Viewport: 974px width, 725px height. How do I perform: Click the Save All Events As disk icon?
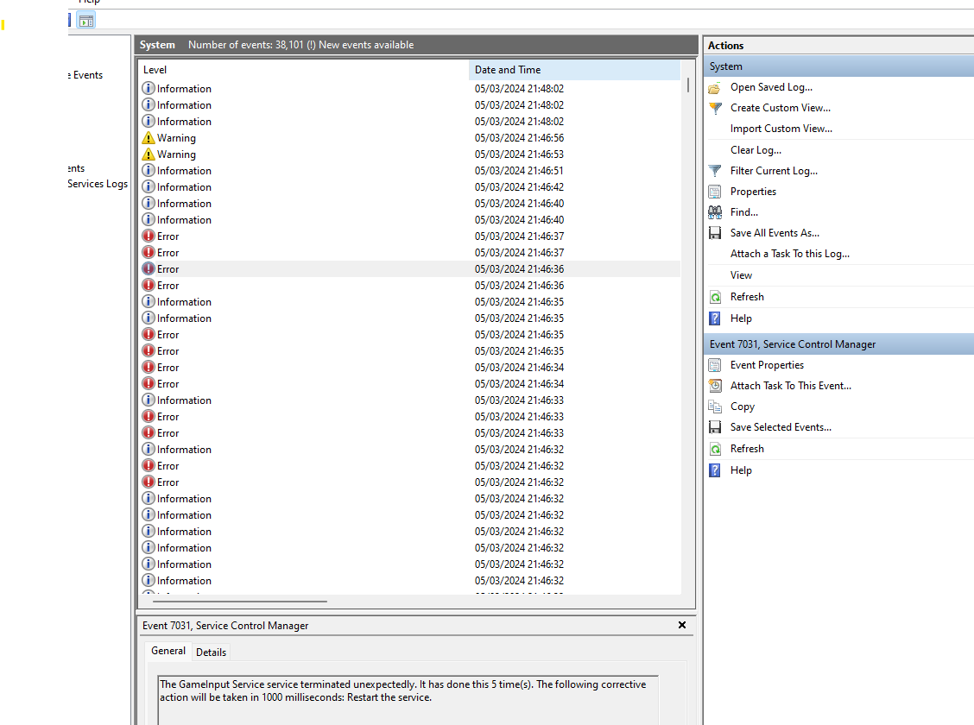point(714,233)
